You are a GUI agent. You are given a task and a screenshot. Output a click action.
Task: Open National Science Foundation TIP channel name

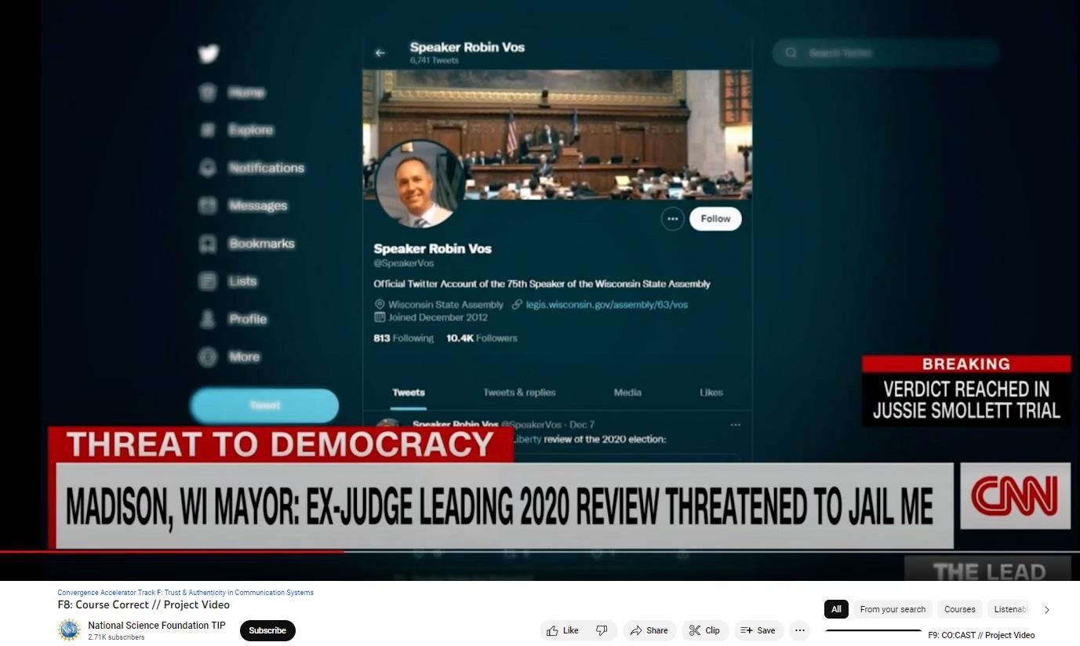point(157,626)
